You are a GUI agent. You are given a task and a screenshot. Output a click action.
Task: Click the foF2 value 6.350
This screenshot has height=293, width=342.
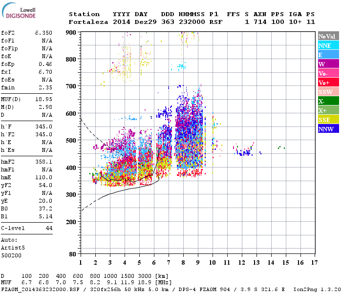43,33
